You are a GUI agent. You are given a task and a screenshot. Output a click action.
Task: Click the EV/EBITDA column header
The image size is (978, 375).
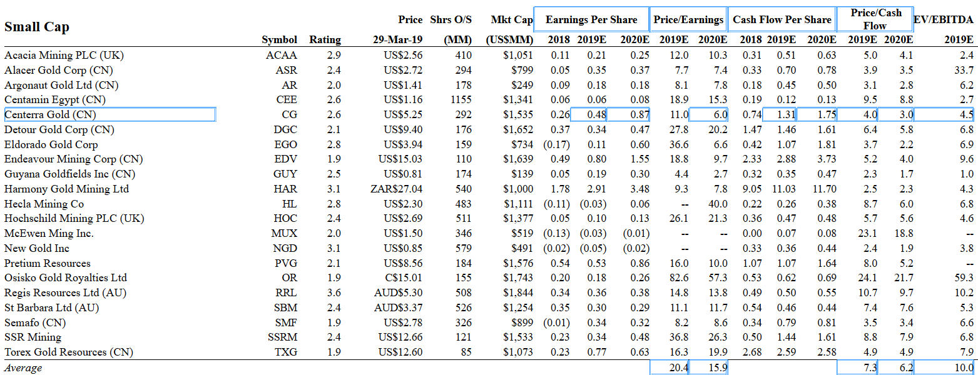click(x=944, y=20)
